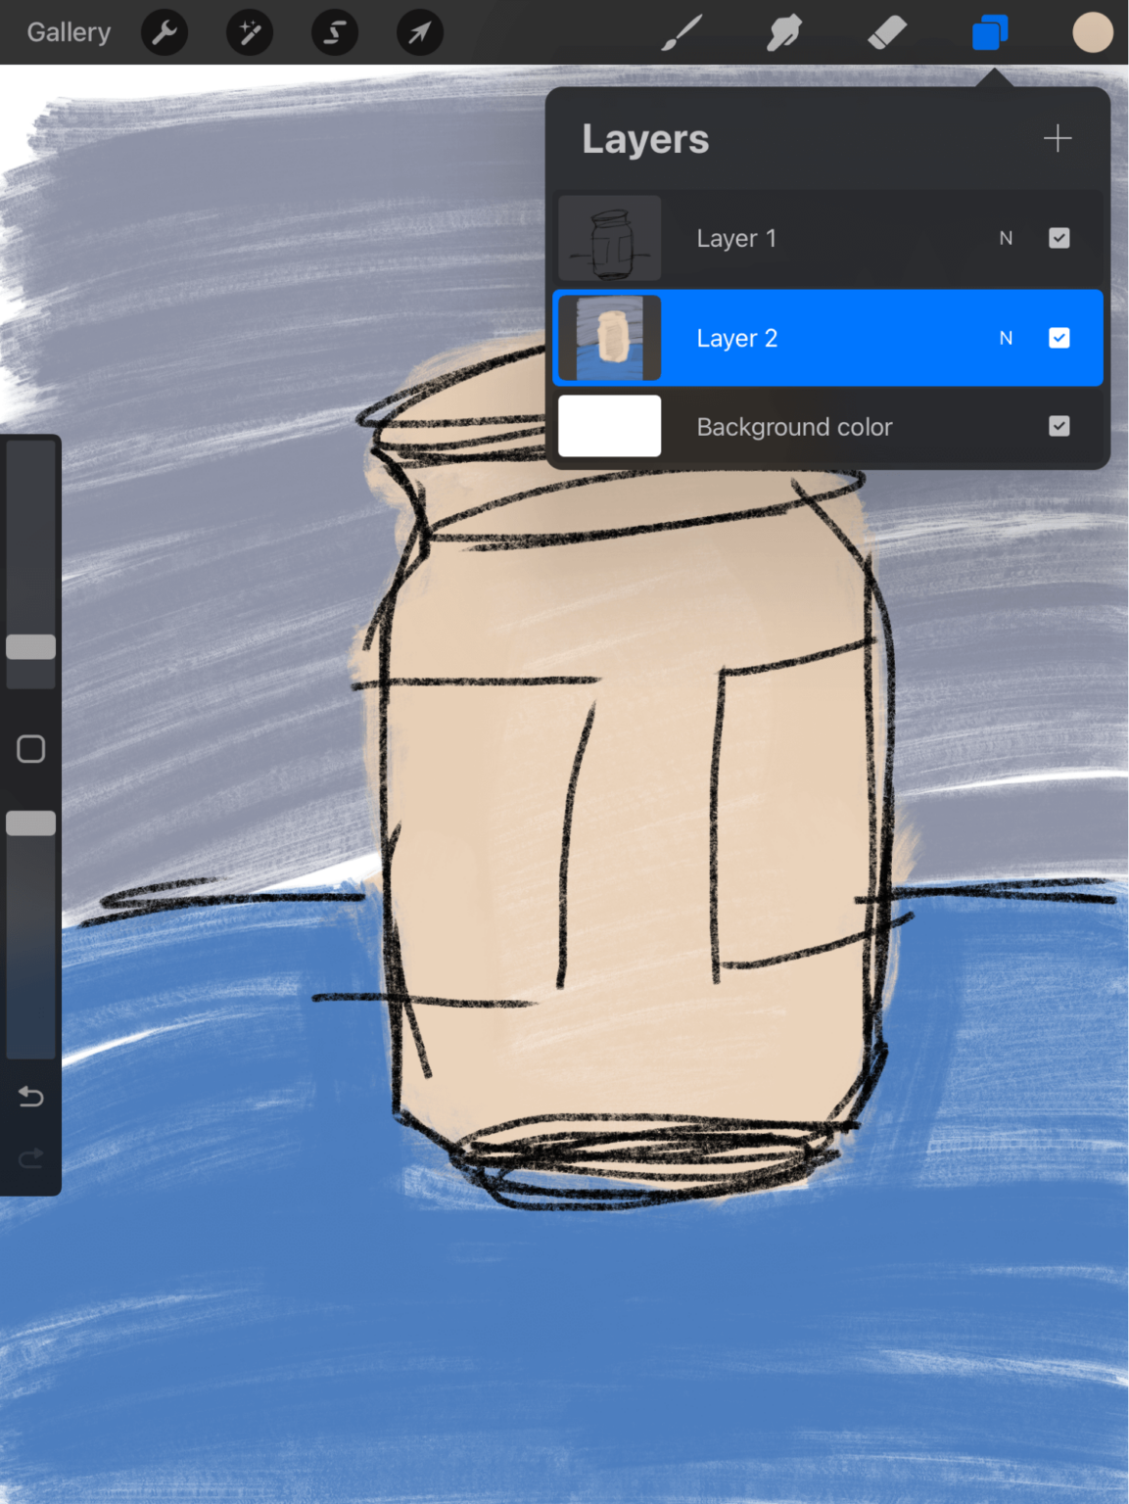Toggle visibility of Layer 2
This screenshot has width=1129, height=1504.
pos(1058,338)
